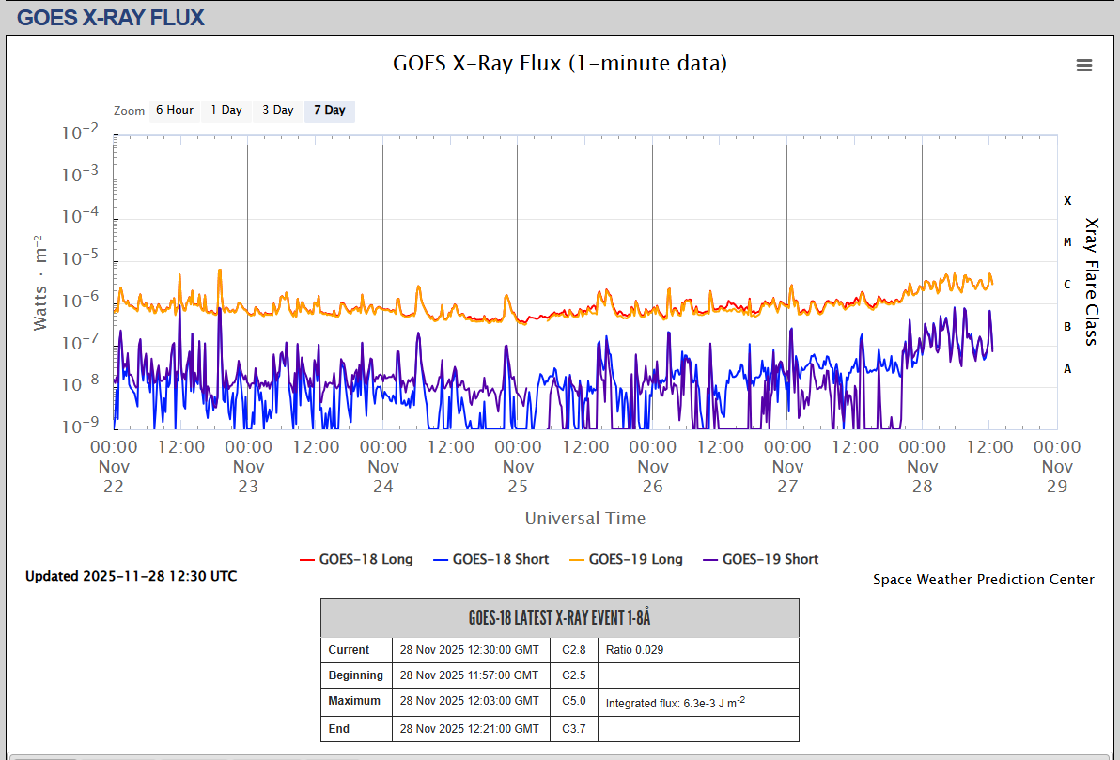The height and width of the screenshot is (760, 1120).
Task: Click the Integrated flux value cell
Action: (x=676, y=703)
